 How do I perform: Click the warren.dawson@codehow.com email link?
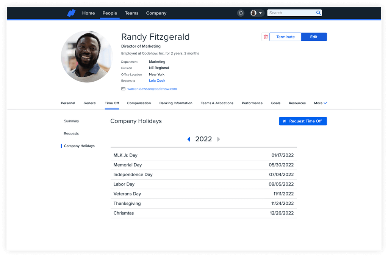pyautogui.click(x=152, y=89)
